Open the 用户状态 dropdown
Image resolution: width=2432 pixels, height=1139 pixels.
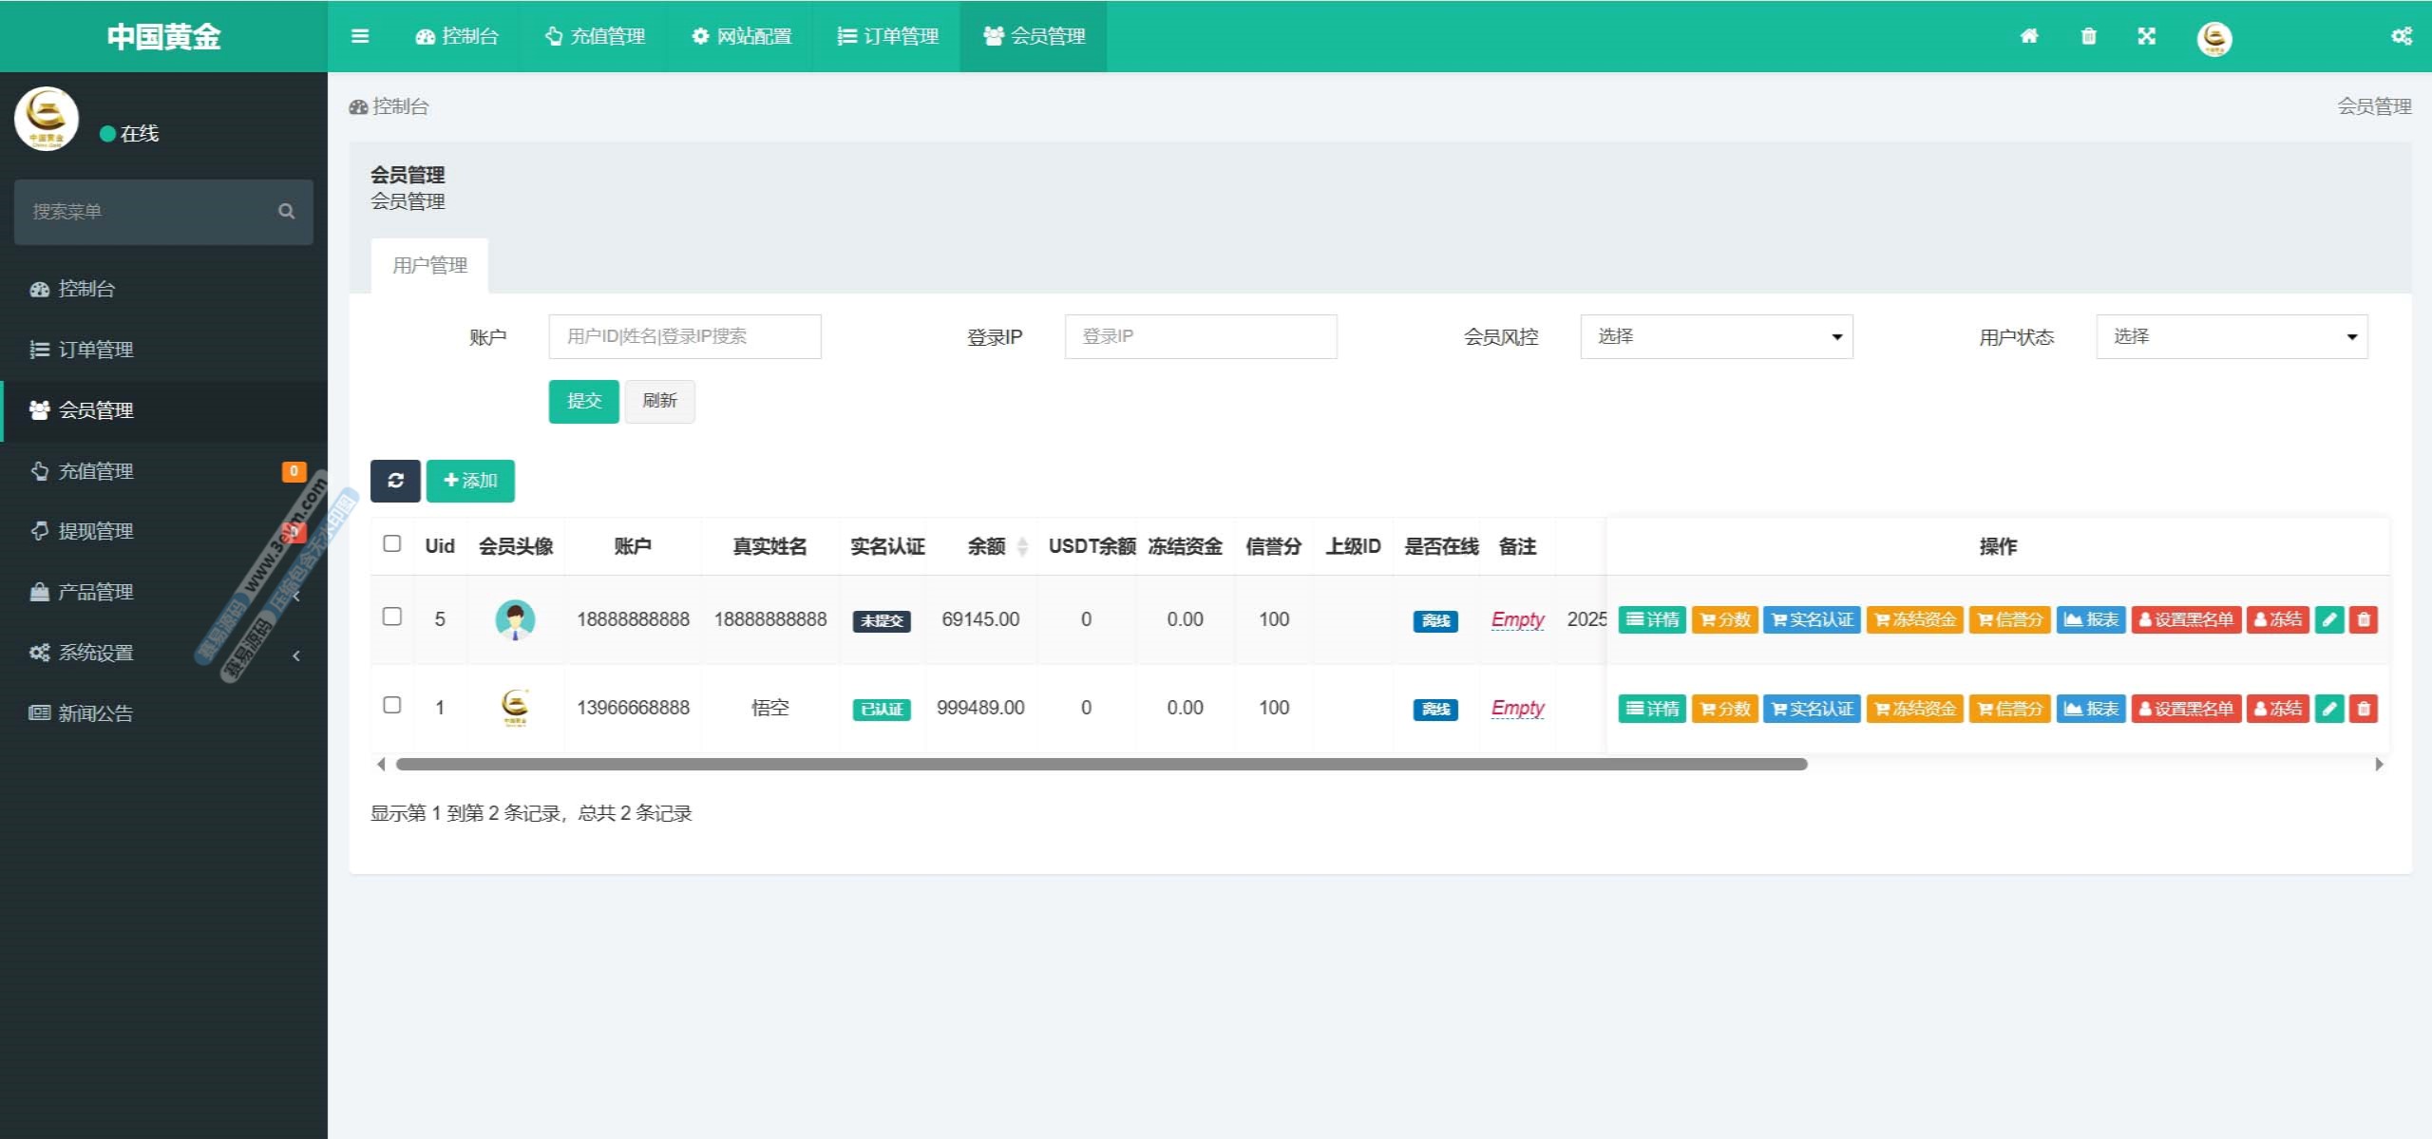pos(2232,336)
